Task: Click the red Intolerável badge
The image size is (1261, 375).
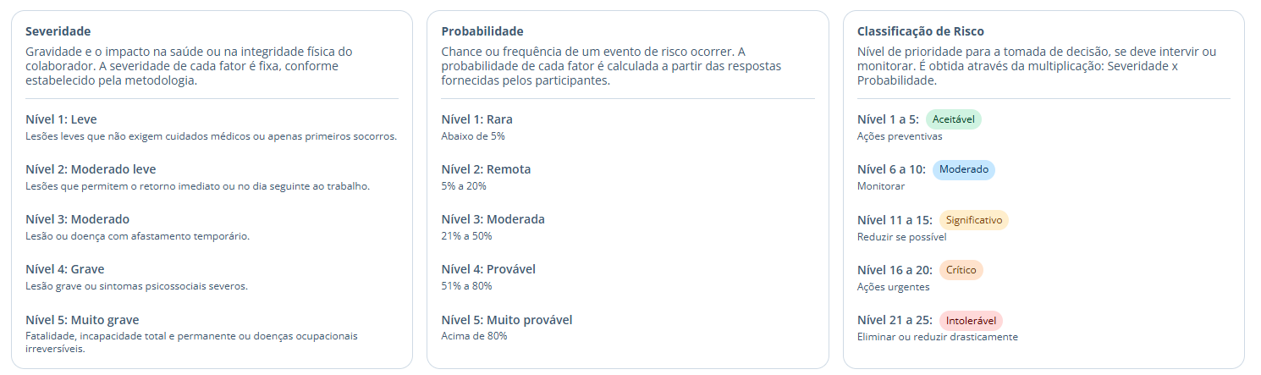Action: (x=971, y=321)
